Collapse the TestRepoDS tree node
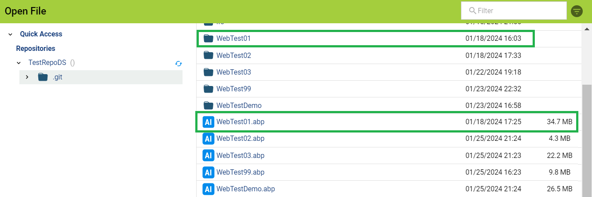Viewport: 592px width, 197px height. pos(19,63)
